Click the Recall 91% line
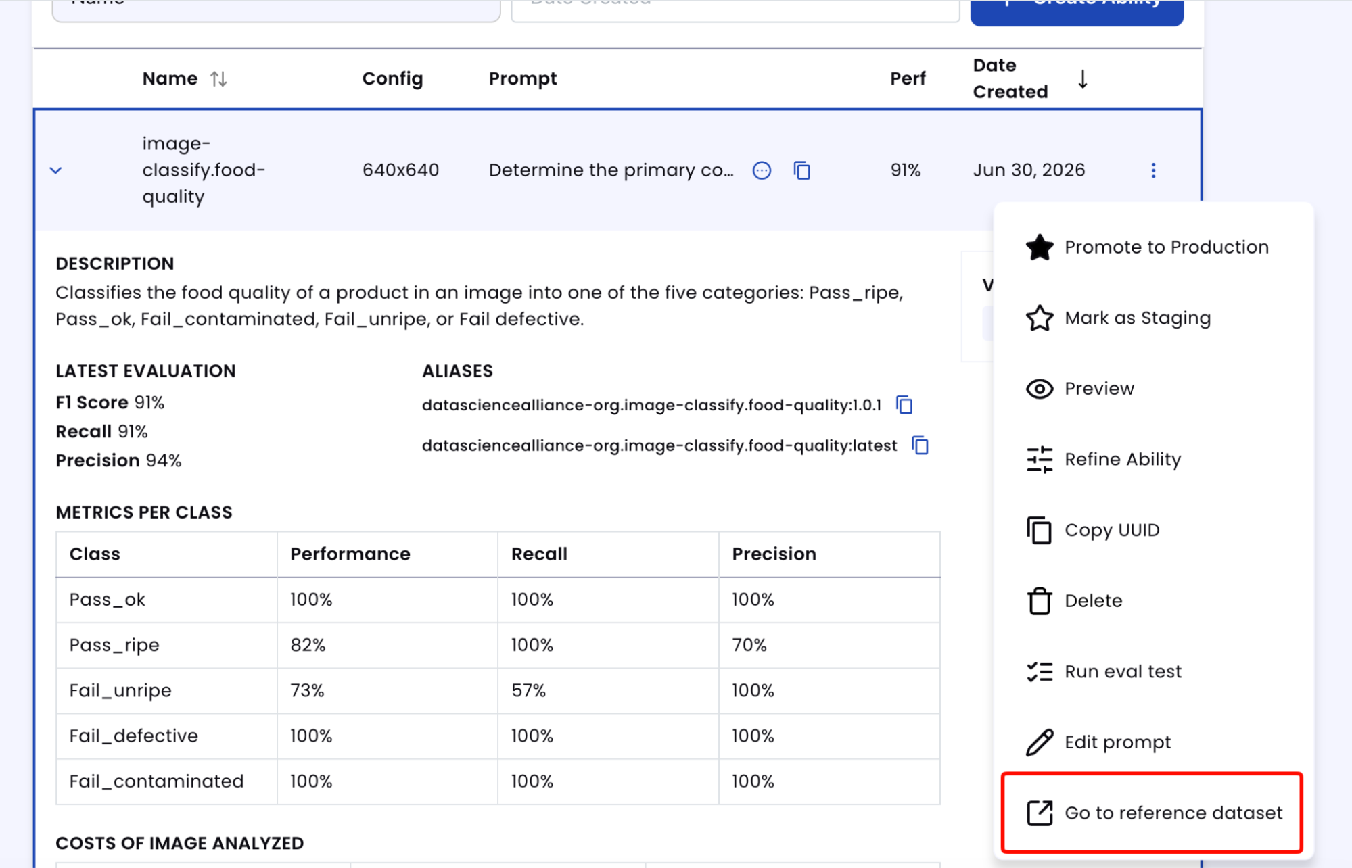Screen dimensions: 1352x868 [x=101, y=432]
